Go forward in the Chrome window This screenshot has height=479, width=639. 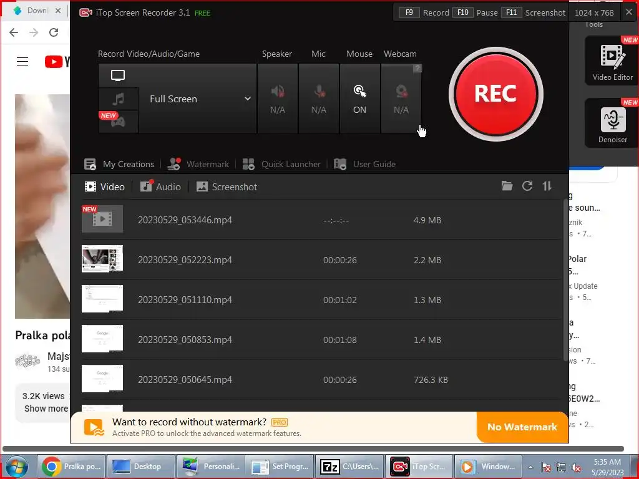point(34,32)
